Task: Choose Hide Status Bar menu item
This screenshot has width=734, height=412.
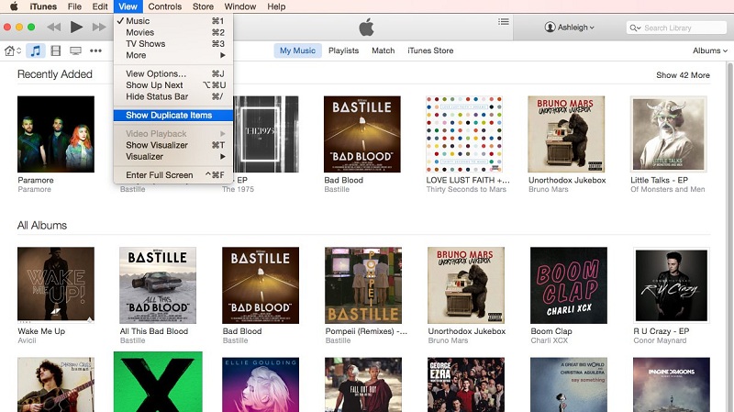Action: pos(173,96)
